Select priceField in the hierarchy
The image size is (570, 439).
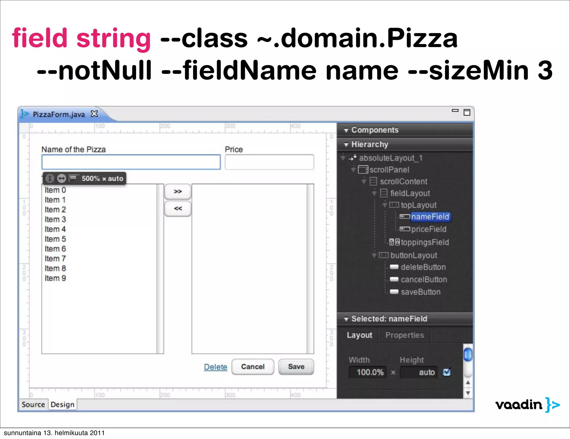pyautogui.click(x=429, y=229)
